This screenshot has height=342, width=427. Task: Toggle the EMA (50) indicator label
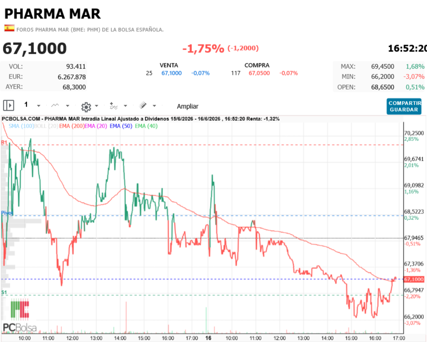[x=121, y=126]
